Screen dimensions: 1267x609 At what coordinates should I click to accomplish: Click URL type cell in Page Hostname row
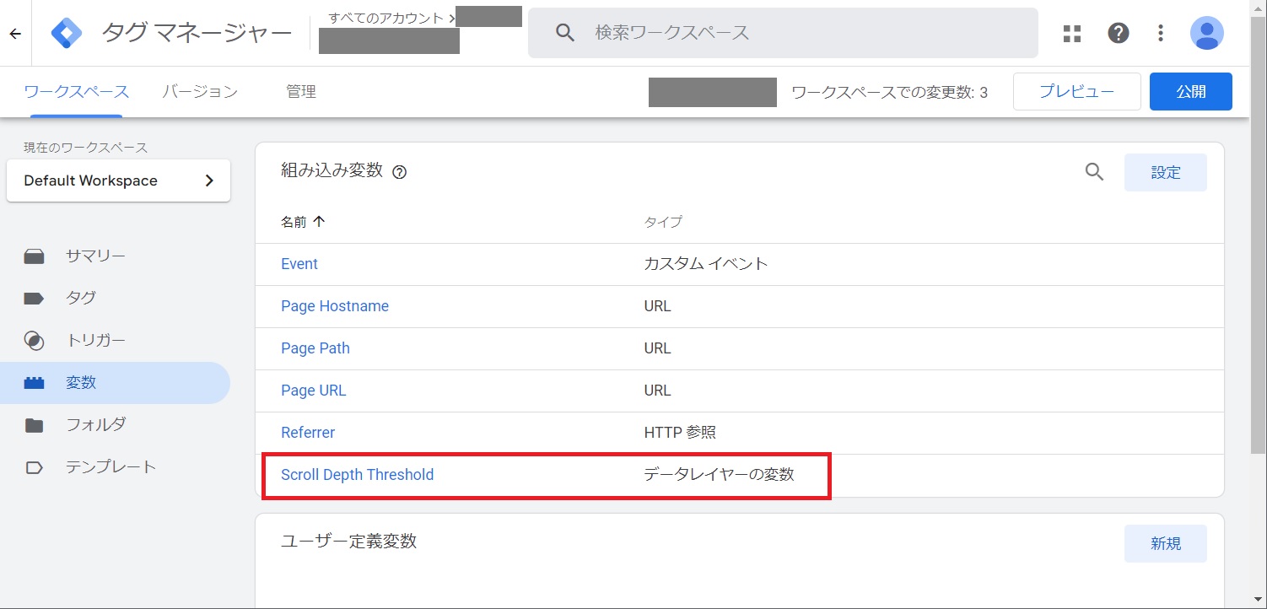tap(658, 306)
